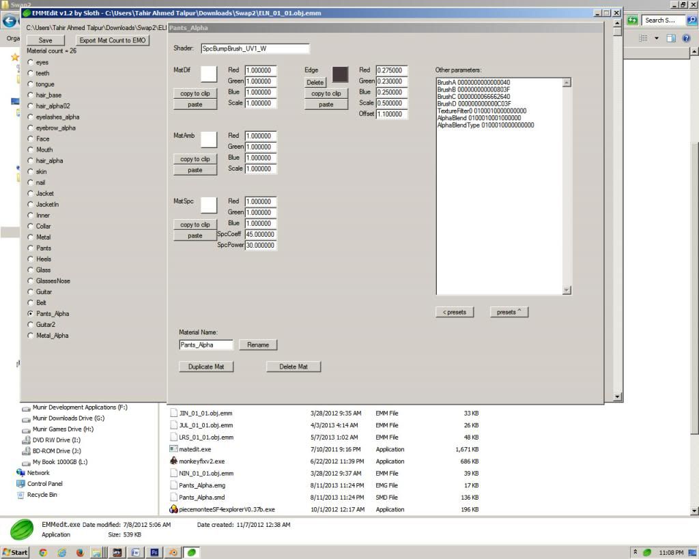This screenshot has height=559, width=699.
Task: Open Photoshop from the taskbar
Action: tap(155, 553)
